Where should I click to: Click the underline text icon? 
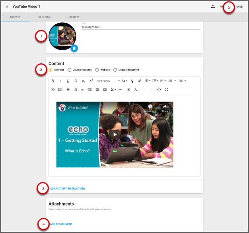[68, 81]
